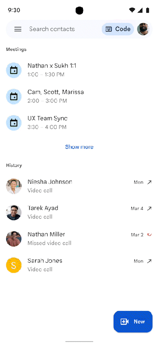Image resolution: width=159 pixels, height=345 pixels.
Task: Select Niesha Johnson's avatar photo
Action: click(x=14, y=186)
